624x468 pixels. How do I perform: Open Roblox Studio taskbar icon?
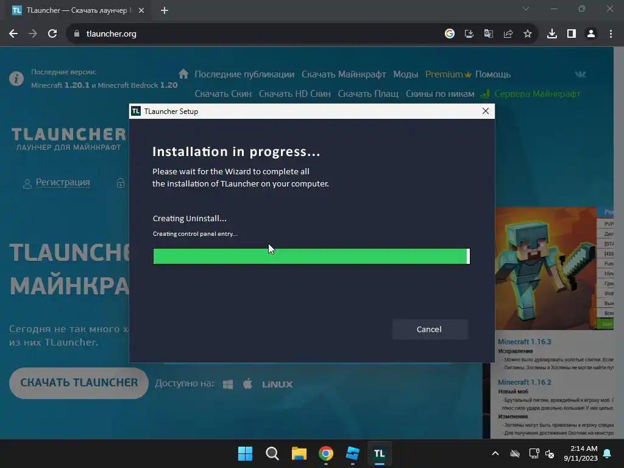pyautogui.click(x=353, y=453)
